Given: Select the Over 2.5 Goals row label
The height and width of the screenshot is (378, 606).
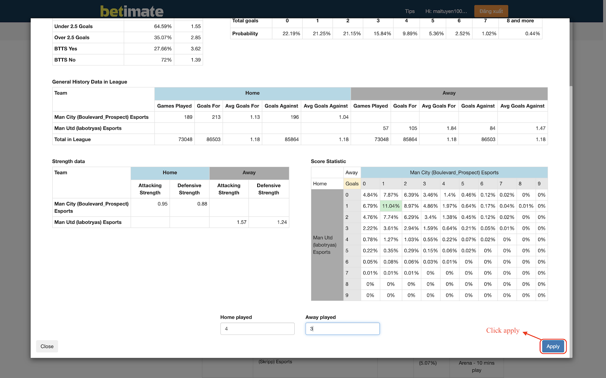Looking at the screenshot, I should (x=72, y=37).
